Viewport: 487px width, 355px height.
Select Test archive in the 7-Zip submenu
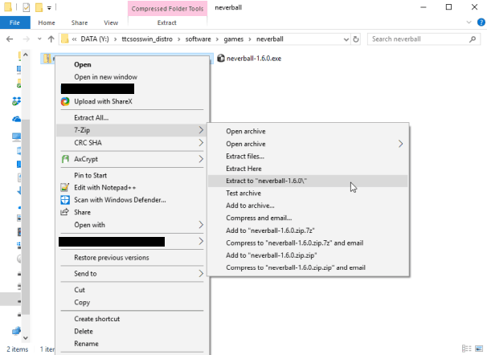[243, 194]
